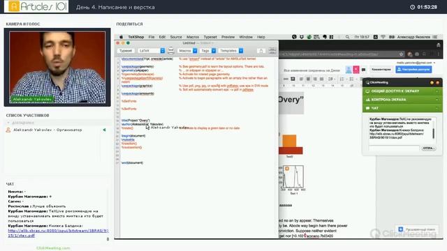The height and width of the screenshot is (251, 447).
Task: Click the menu bar clock
Action: click(362, 37)
